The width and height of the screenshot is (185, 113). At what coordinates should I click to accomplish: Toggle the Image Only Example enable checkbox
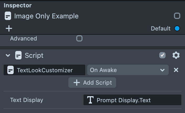point(177,16)
